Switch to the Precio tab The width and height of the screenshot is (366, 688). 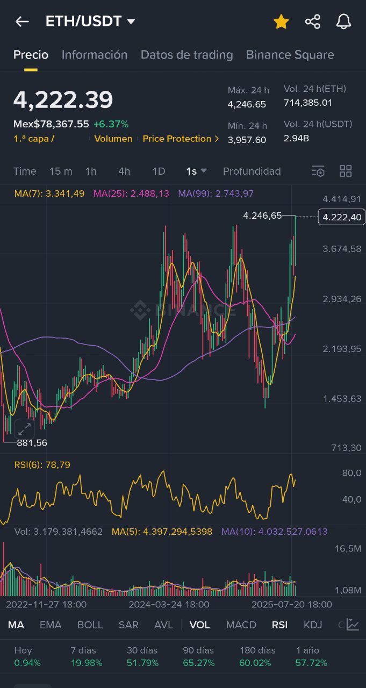point(31,55)
